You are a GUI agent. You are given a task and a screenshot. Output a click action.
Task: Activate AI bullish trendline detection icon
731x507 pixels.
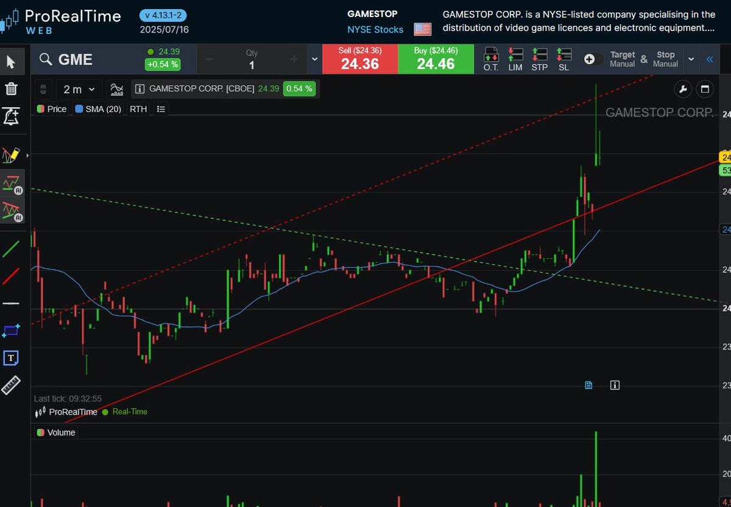coord(12,183)
